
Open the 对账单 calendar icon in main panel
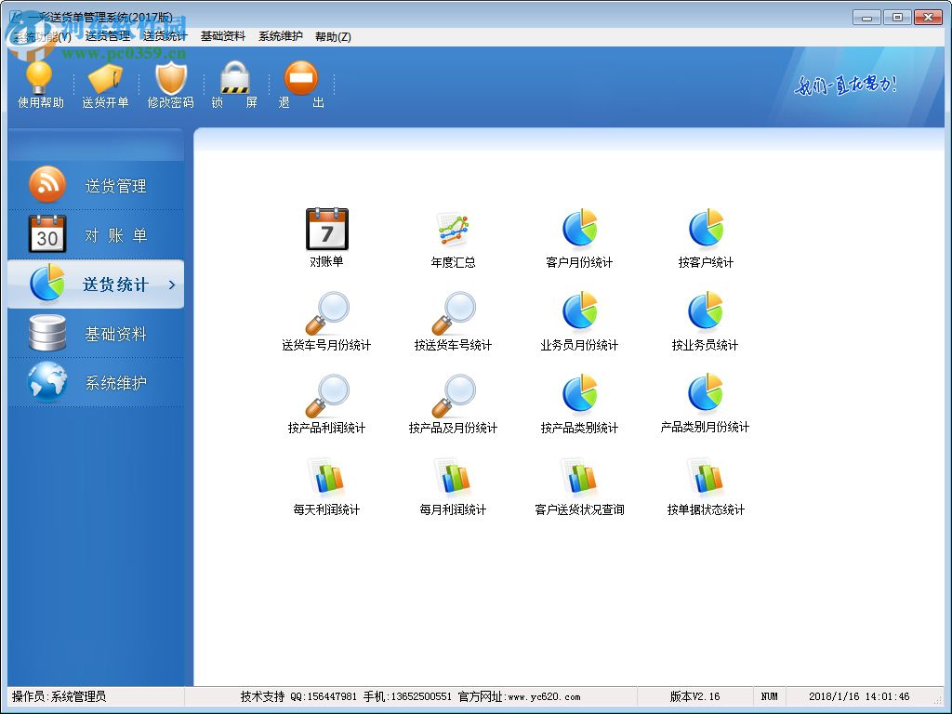326,230
